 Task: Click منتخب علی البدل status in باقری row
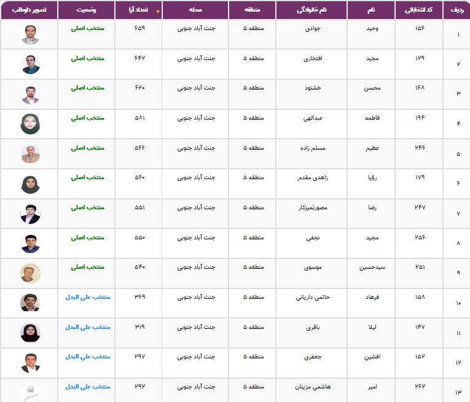pos(87,327)
